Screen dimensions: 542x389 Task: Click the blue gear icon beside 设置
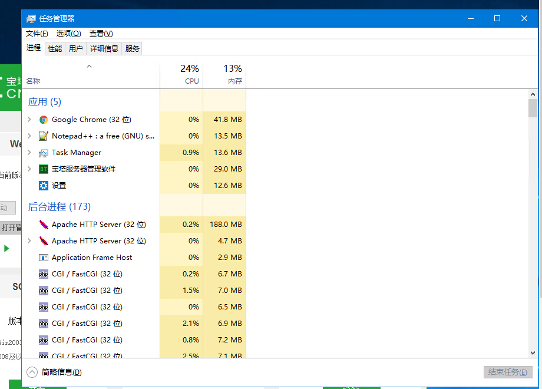point(43,186)
